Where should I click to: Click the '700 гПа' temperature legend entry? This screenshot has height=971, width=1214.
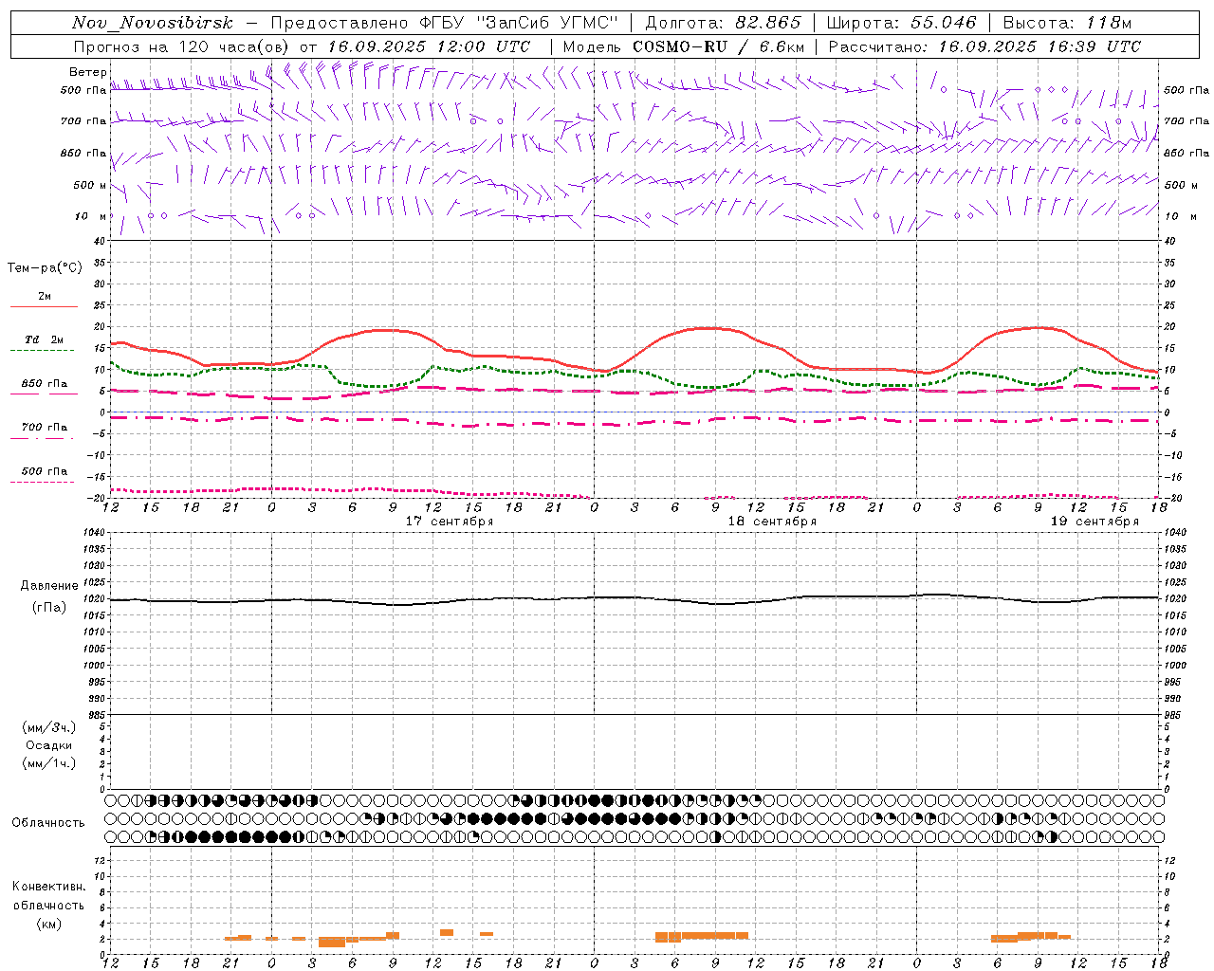(x=45, y=428)
